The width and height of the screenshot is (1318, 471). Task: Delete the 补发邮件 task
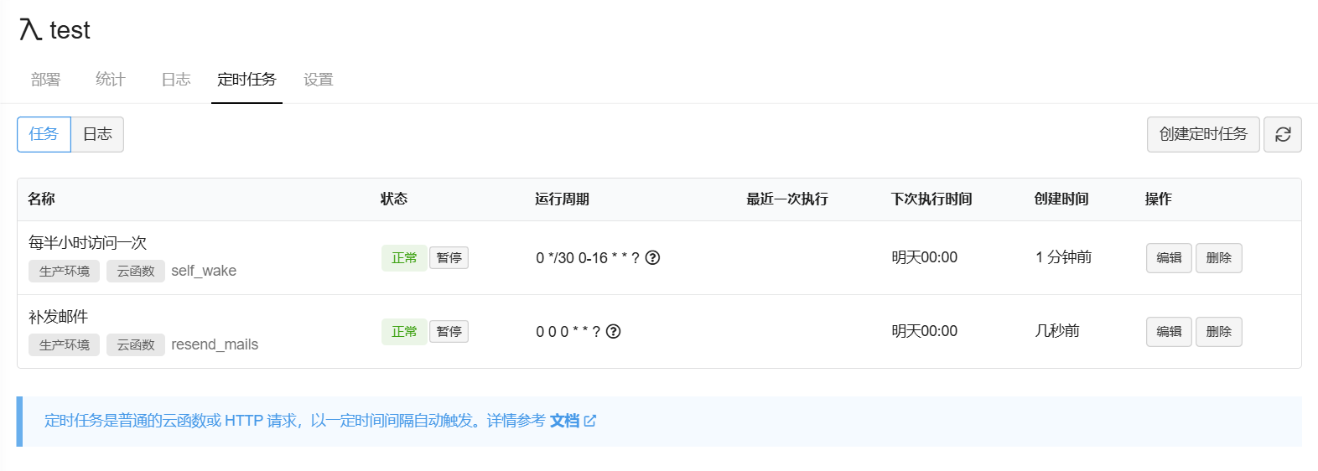[1218, 331]
